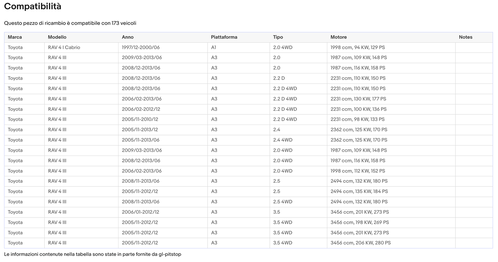This screenshot has height=262, width=498.
Task: Click the Anno column header
Action: (163, 37)
